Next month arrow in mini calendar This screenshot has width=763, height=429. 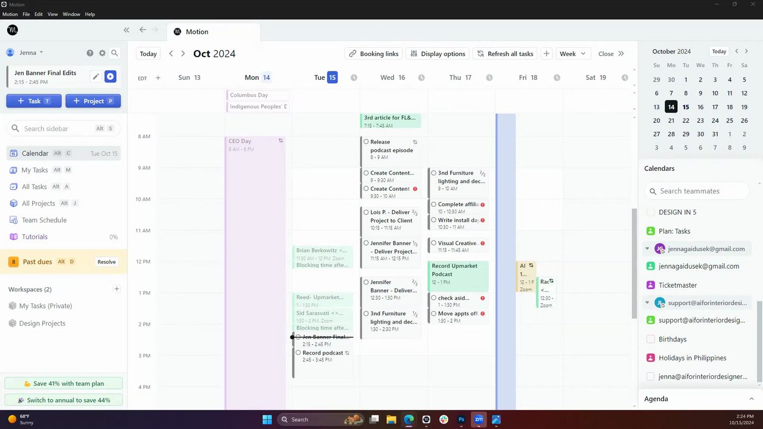(747, 51)
